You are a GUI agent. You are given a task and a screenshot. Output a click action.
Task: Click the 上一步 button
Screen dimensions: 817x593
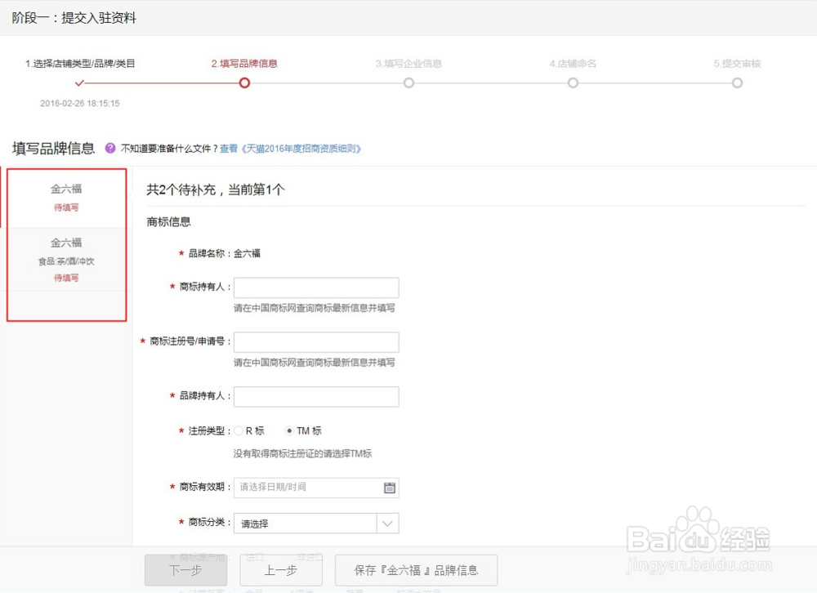(x=281, y=570)
